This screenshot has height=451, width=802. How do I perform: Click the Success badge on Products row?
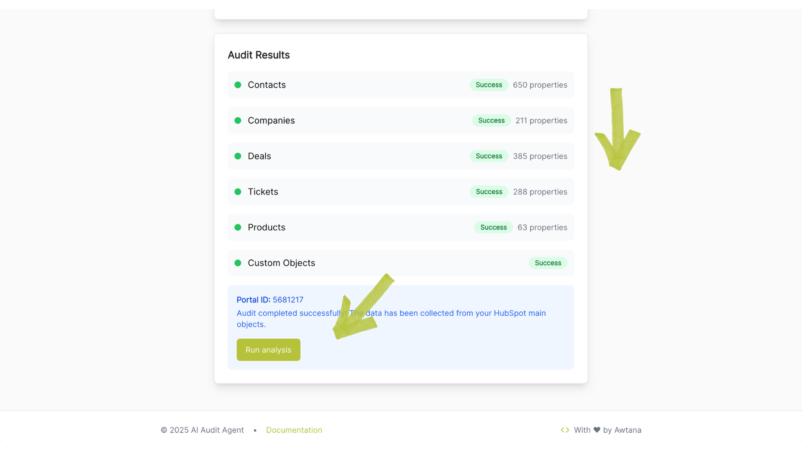tap(493, 227)
